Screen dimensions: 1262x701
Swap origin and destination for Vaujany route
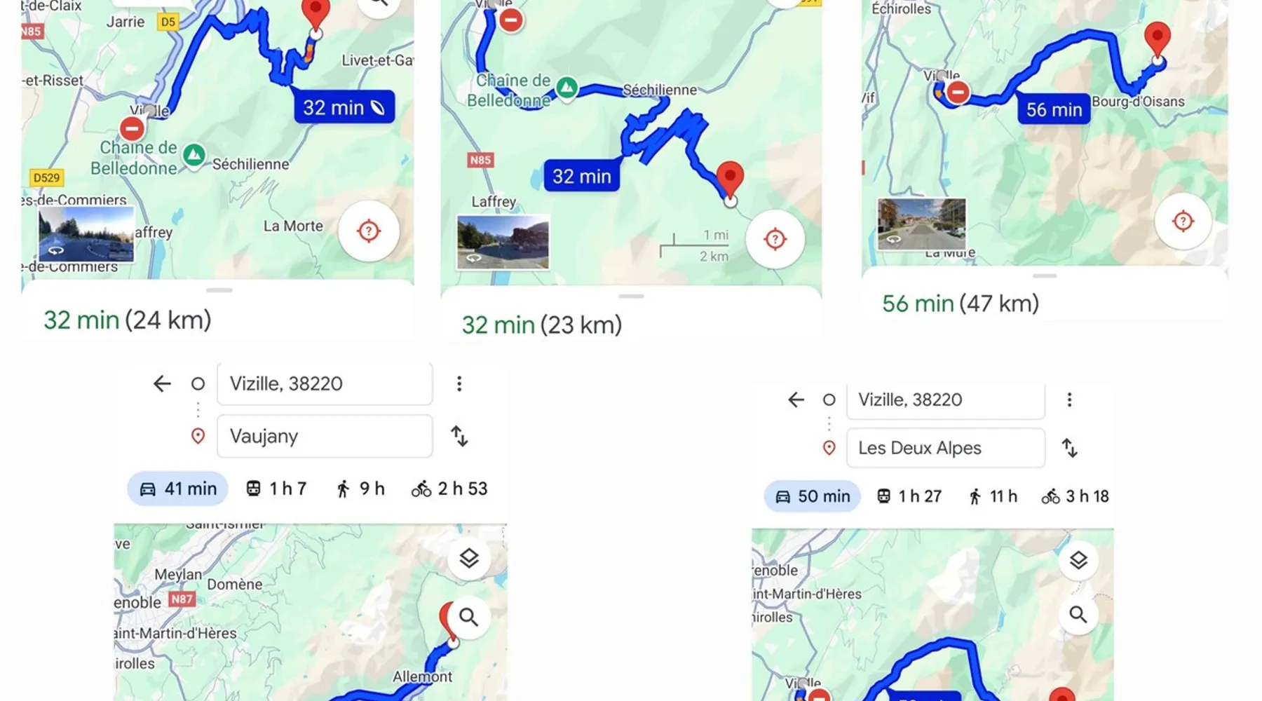coord(459,436)
